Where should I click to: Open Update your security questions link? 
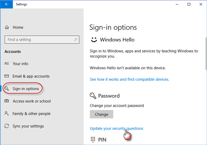116,128
